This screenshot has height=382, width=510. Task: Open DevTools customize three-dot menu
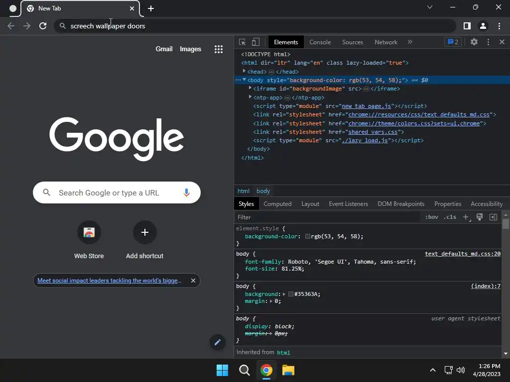(x=488, y=42)
